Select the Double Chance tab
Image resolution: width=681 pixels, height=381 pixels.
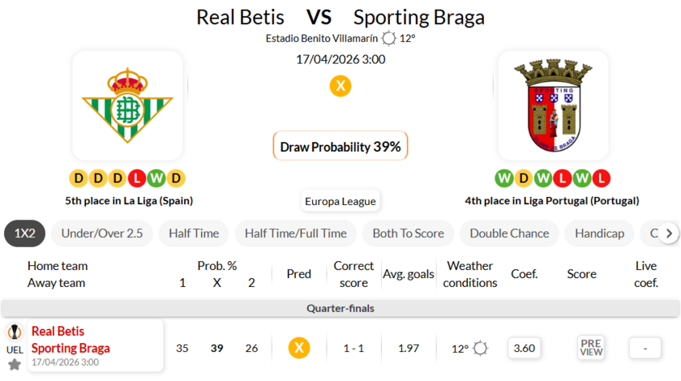509,233
